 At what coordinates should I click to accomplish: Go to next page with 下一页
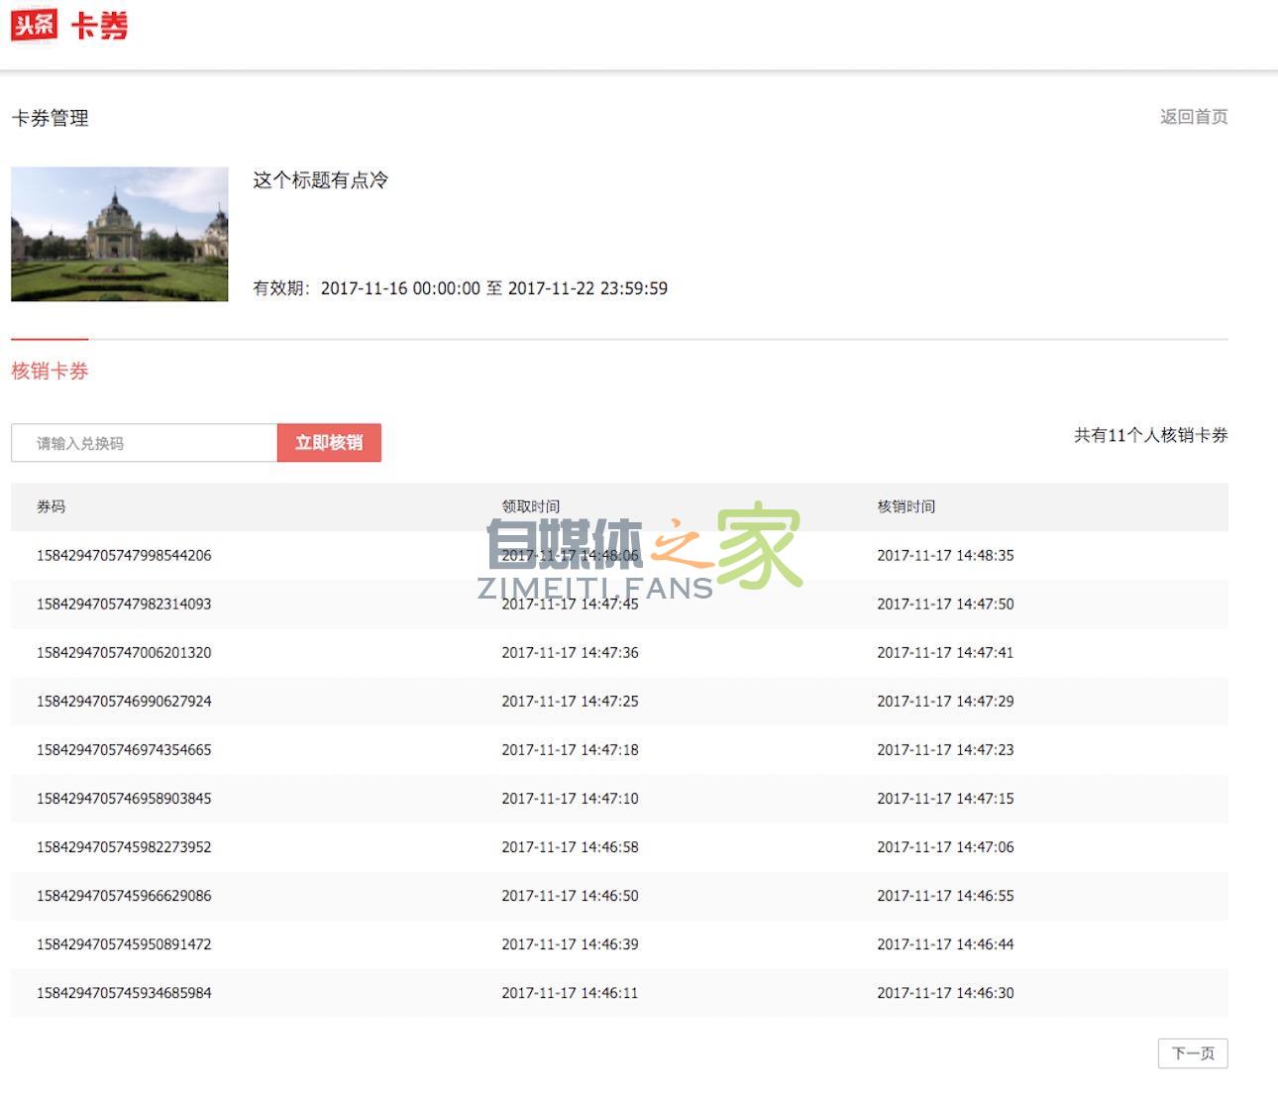1192,1053
